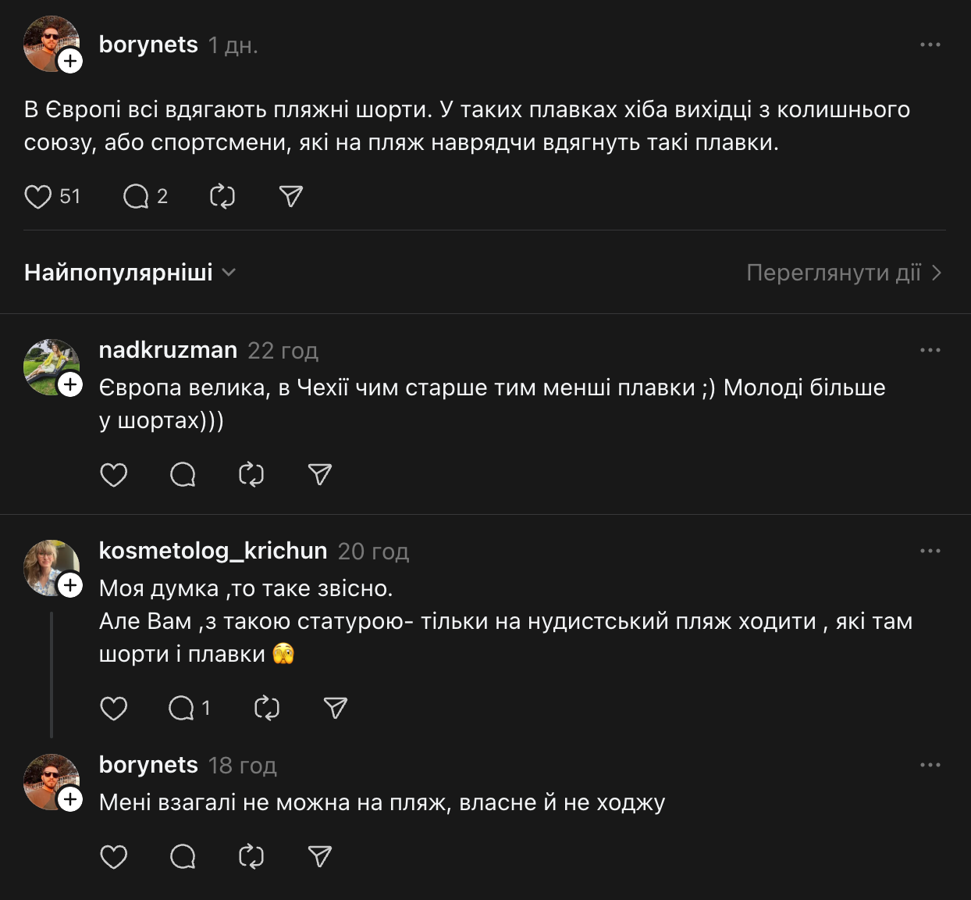Like the main borynets post
971x900 pixels.
coord(37,196)
